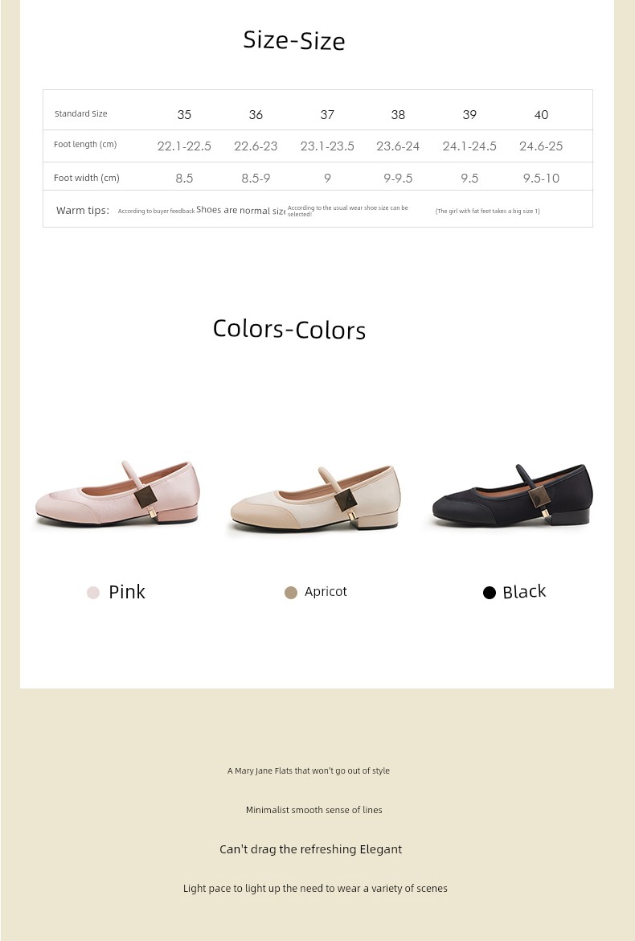Select the apricot Mary Jane shoe image
Viewport: 635px width, 941px height.
[315, 498]
